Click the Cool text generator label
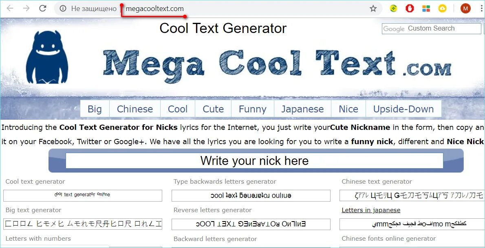 pyautogui.click(x=35, y=182)
